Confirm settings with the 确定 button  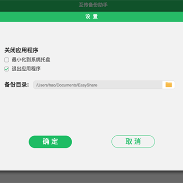tap(50, 142)
